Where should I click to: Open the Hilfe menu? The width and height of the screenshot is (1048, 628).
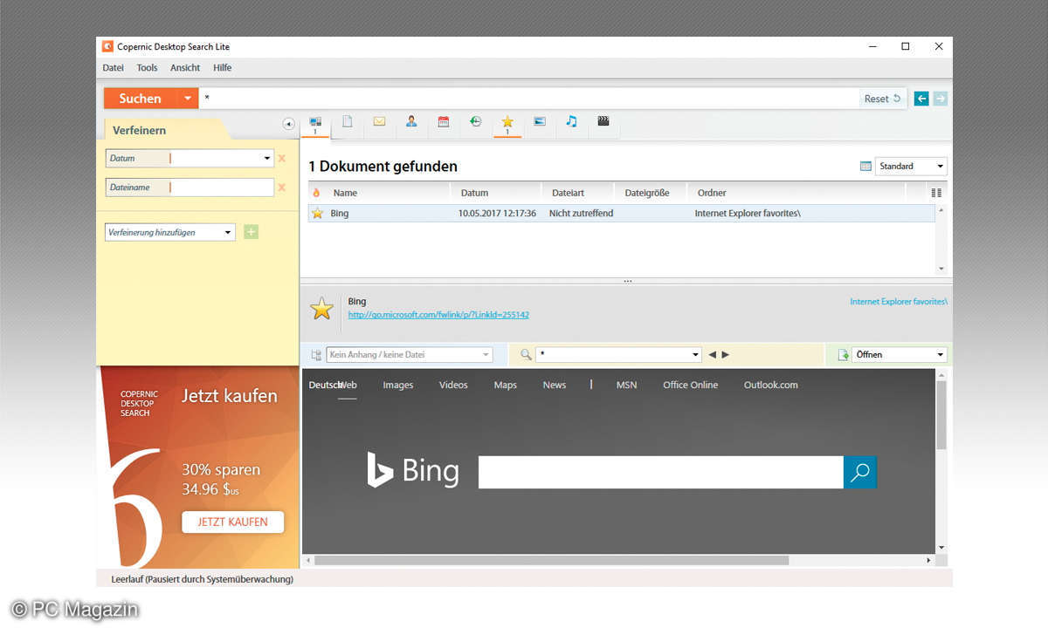point(222,67)
